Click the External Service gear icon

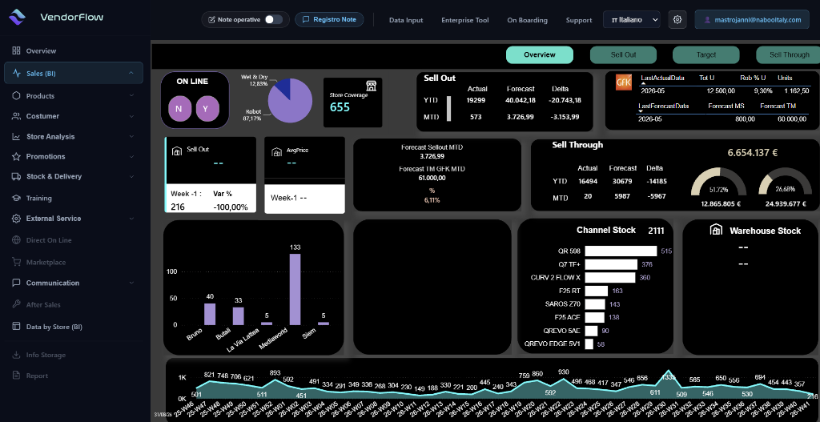click(x=16, y=218)
